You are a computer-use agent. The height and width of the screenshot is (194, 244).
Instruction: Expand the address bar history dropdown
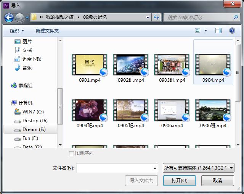[148, 18]
